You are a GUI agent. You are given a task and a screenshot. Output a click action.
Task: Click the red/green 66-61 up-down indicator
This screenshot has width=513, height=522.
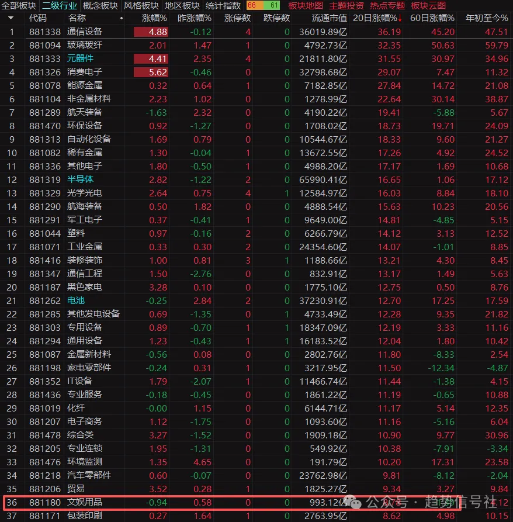(264, 6)
